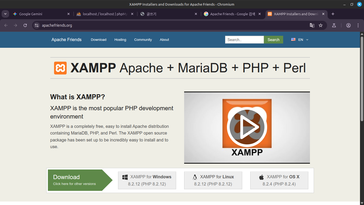The width and height of the screenshot is (364, 205).
Task: Click XAMPP favicon on active tab
Action: (270, 14)
